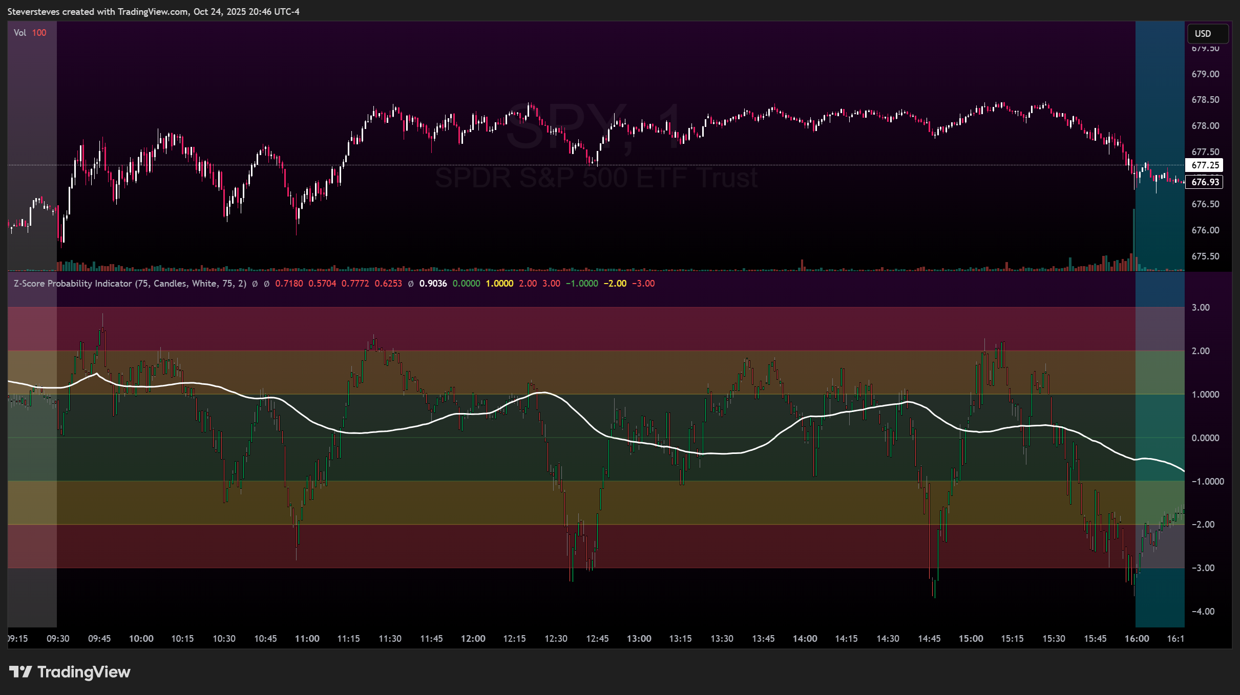1240x695 pixels.
Task: Click the 12:00 time axis label
Action: click(x=473, y=639)
